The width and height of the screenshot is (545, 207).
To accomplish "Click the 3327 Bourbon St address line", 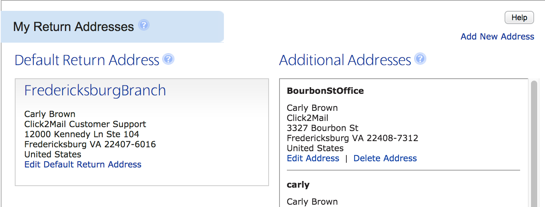I will point(323,128).
